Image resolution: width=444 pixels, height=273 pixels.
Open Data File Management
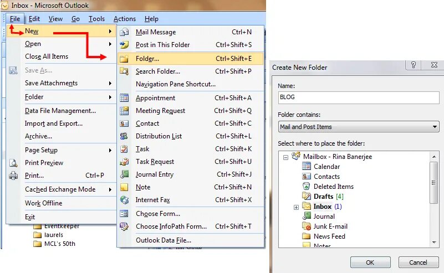(x=60, y=111)
